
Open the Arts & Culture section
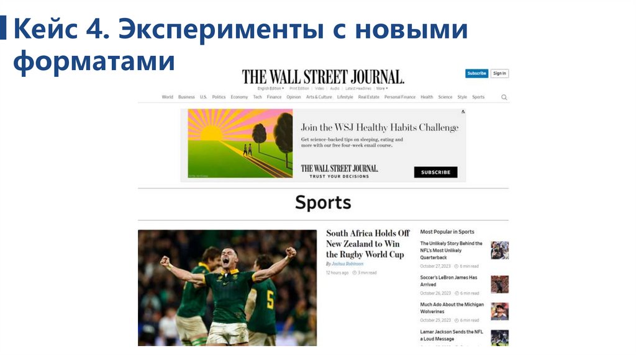[x=319, y=97]
